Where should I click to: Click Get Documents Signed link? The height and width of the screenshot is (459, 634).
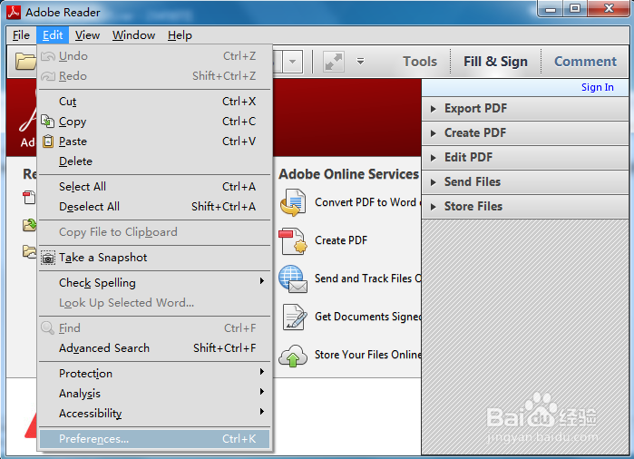368,317
